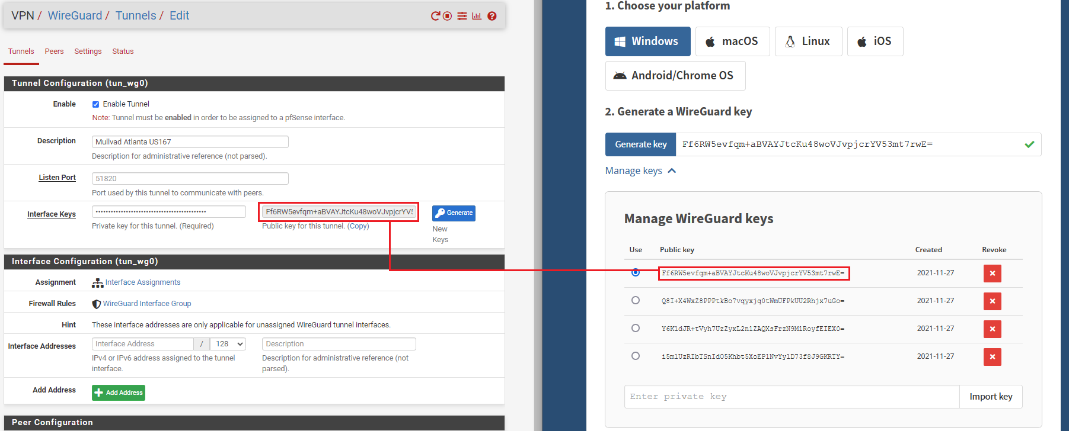Collapse the Manage keys section

pos(640,171)
